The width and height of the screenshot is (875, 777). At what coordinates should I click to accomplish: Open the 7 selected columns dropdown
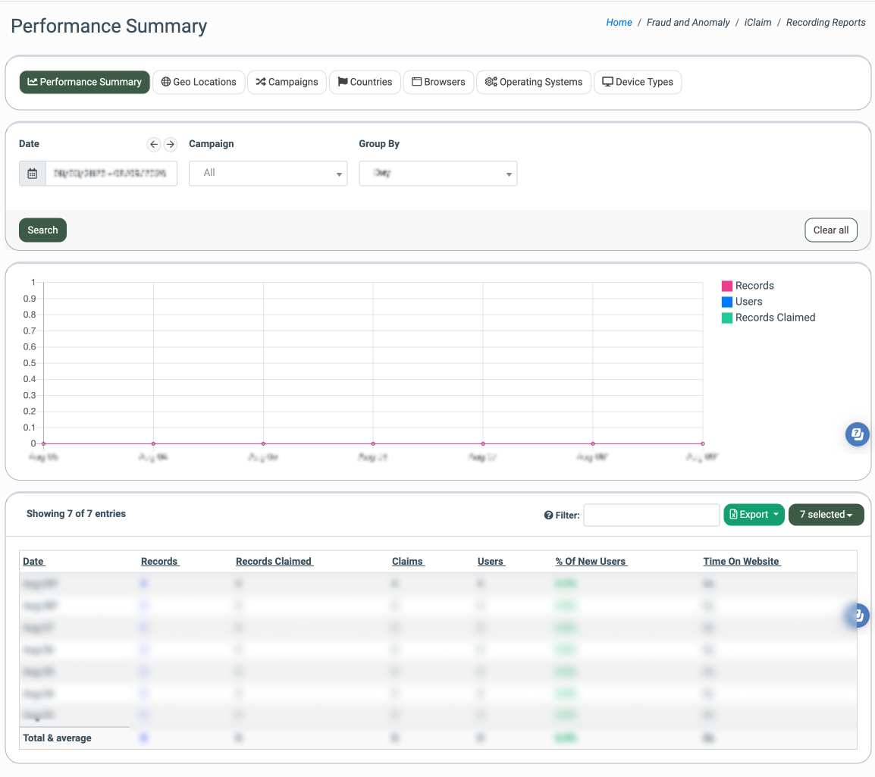[826, 515]
